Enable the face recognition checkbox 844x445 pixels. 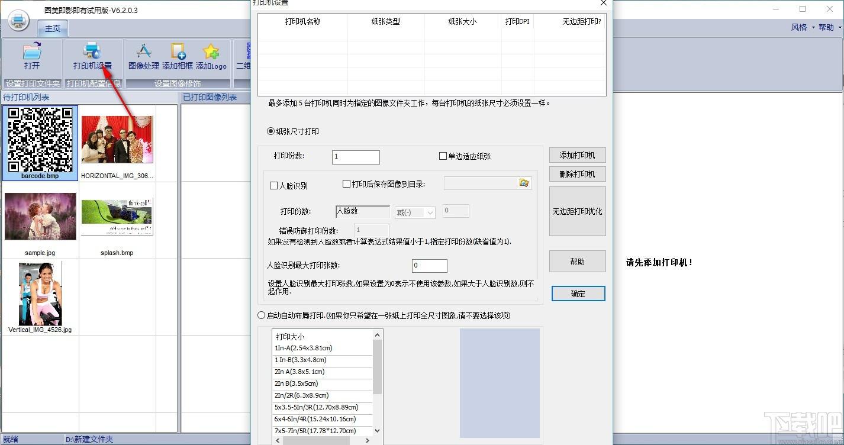coord(273,186)
